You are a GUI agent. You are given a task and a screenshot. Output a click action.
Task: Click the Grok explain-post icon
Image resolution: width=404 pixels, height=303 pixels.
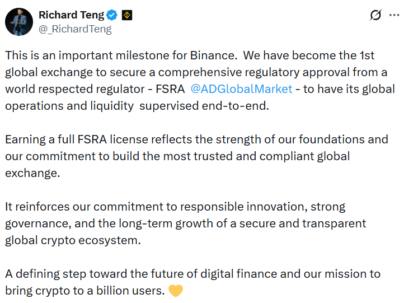tap(375, 16)
